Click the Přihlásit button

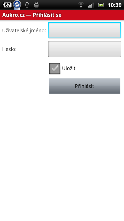tap(84, 86)
